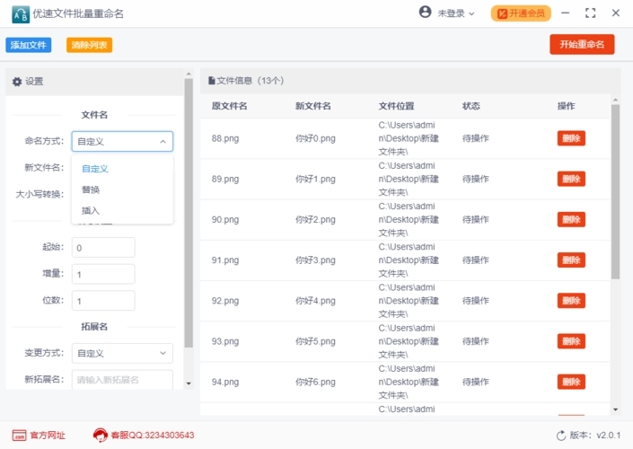
Task: Click the file information document icon
Action: pos(212,81)
